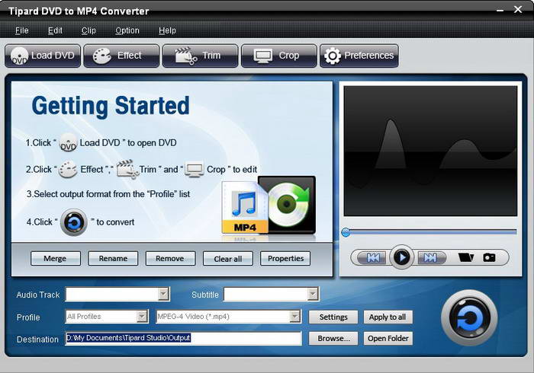
Task: Open profile Settings
Action: [333, 317]
